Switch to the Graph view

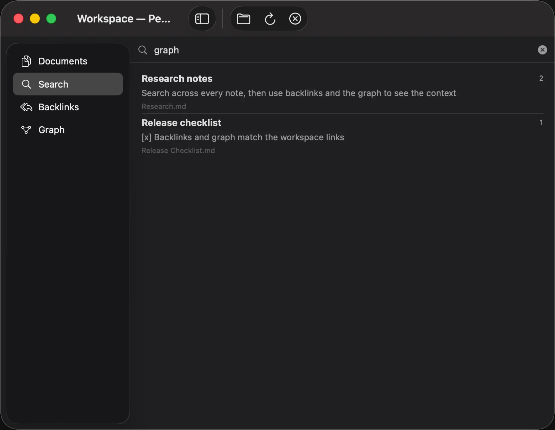[x=68, y=130]
